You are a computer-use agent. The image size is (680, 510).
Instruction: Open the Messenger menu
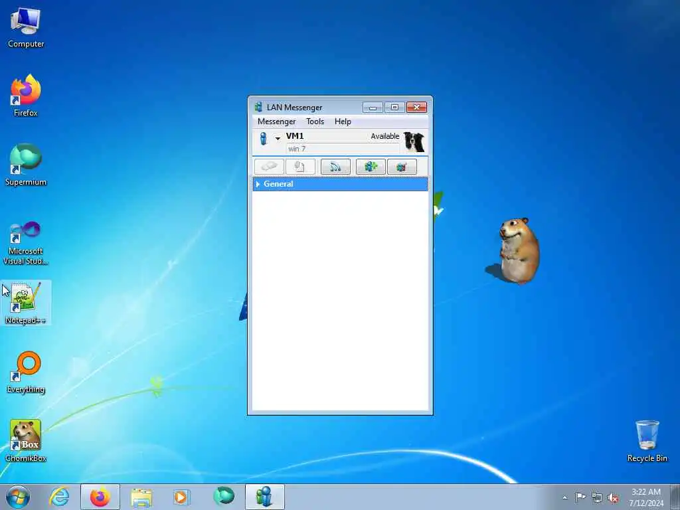(276, 122)
